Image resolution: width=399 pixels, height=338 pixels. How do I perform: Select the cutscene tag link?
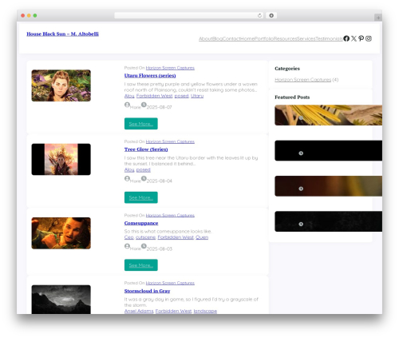pyautogui.click(x=145, y=237)
